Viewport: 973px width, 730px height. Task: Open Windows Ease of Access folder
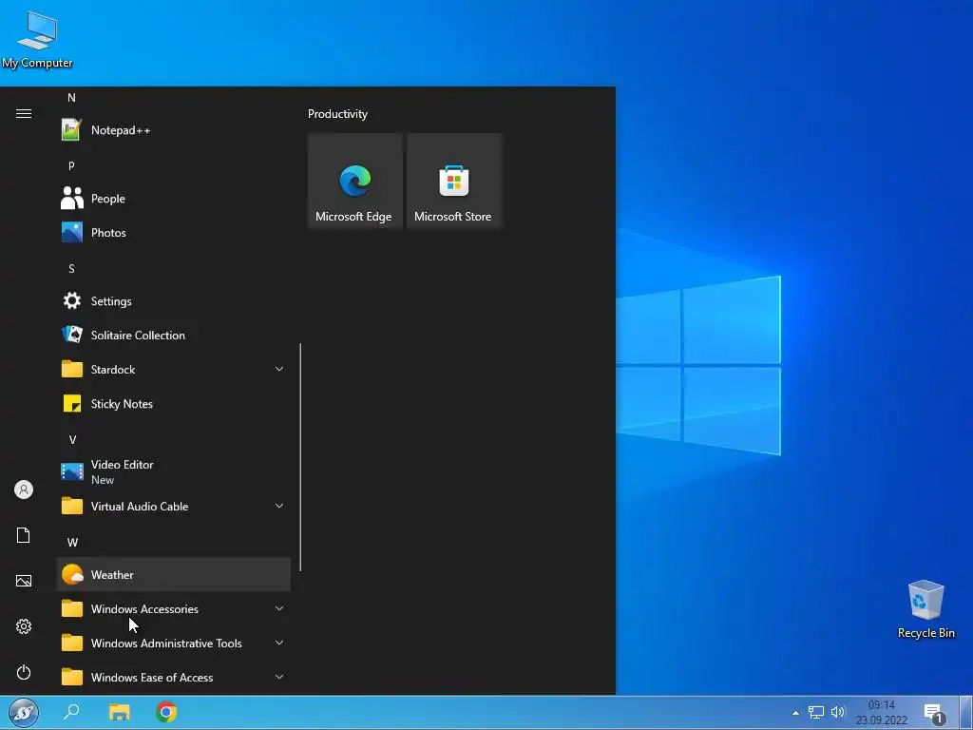click(173, 677)
